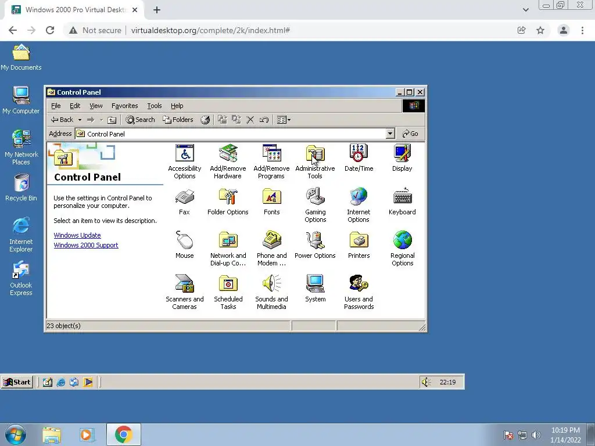The image size is (595, 446).
Task: Open the Tools menu
Action: click(x=155, y=106)
